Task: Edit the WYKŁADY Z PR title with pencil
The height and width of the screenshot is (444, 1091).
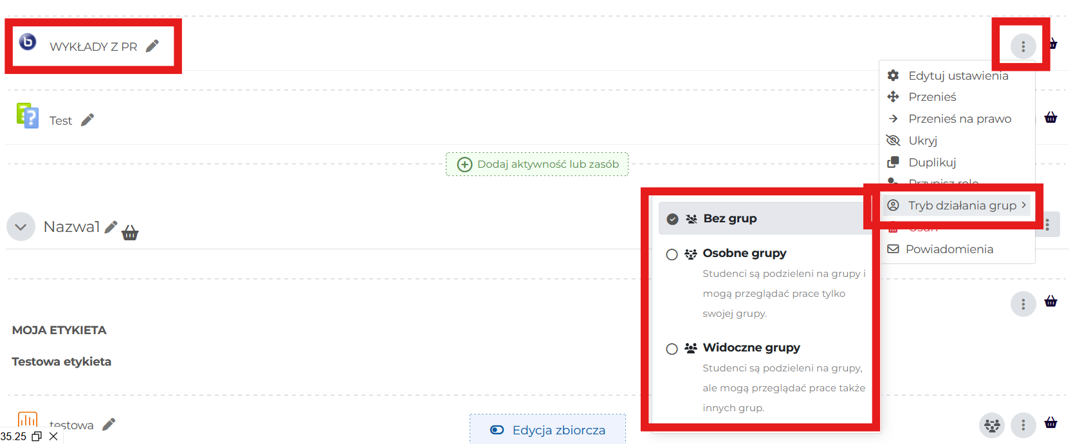Action: click(152, 46)
